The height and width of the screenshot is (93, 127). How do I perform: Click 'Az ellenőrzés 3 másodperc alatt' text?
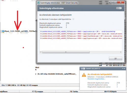point(55,19)
